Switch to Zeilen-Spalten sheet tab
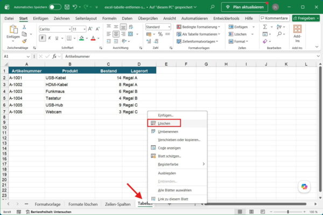323x215 pixels. tap(117, 204)
